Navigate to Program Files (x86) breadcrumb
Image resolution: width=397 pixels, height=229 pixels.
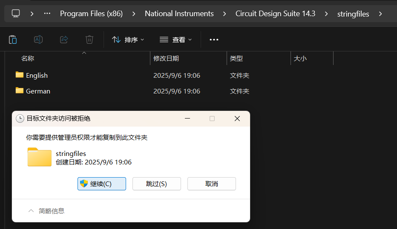(x=92, y=14)
